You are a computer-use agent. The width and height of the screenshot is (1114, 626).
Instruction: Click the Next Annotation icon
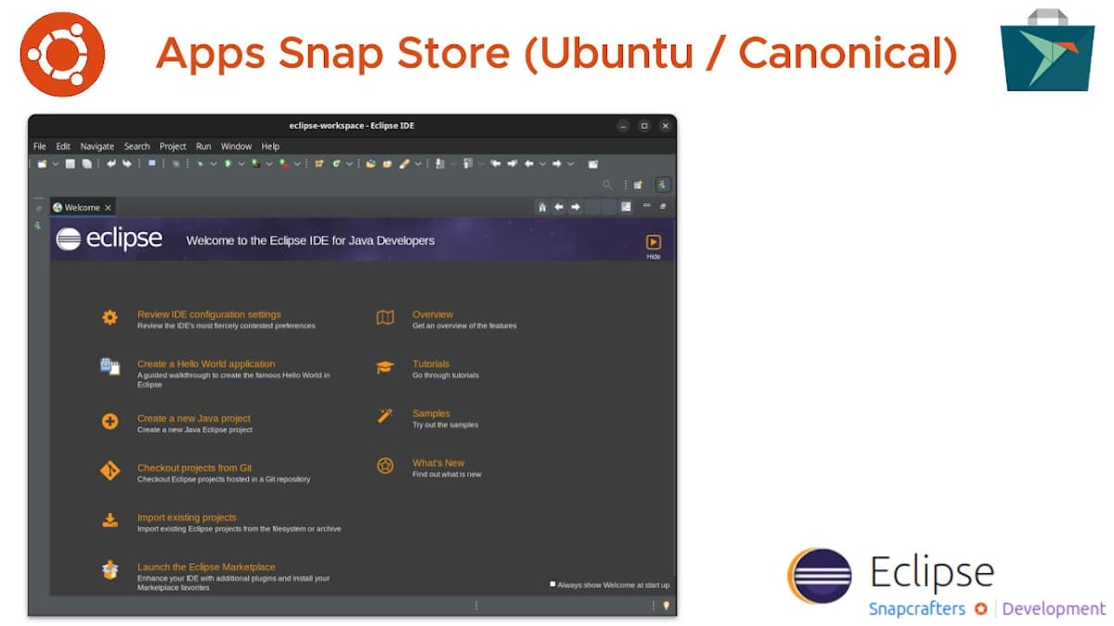440,164
